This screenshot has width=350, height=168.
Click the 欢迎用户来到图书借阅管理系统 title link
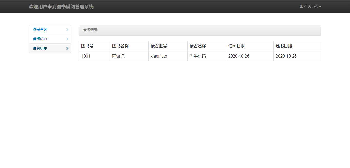point(61,7)
